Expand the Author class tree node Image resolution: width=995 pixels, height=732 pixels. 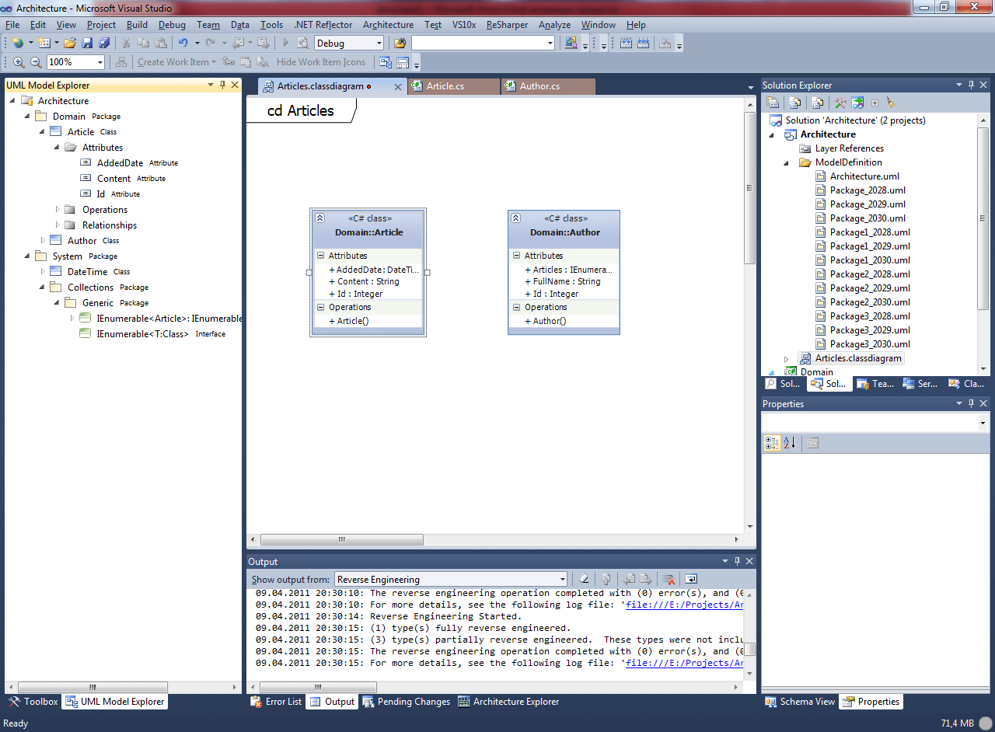tap(43, 240)
